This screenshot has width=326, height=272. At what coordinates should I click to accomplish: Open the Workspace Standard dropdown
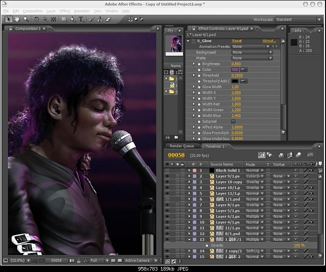click(298, 19)
